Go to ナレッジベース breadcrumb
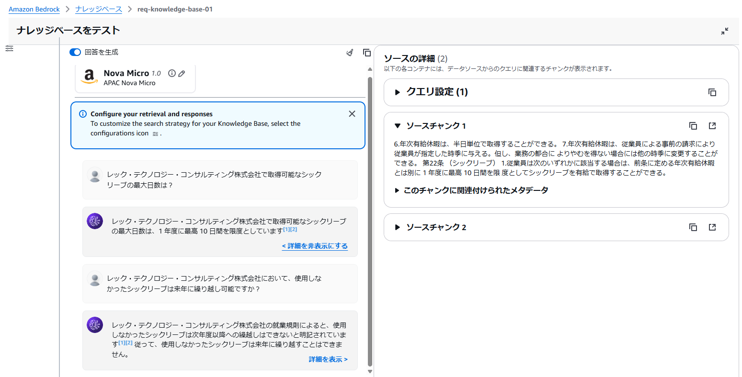Image resolution: width=742 pixels, height=377 pixels. (99, 9)
